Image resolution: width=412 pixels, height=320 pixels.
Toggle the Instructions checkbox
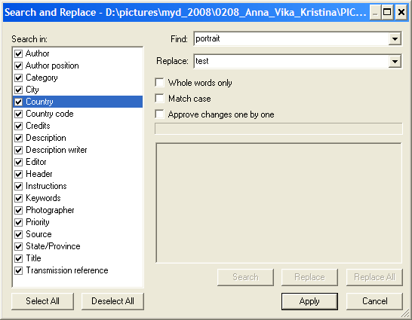(x=18, y=186)
